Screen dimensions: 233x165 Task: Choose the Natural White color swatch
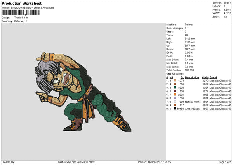coord(175,102)
